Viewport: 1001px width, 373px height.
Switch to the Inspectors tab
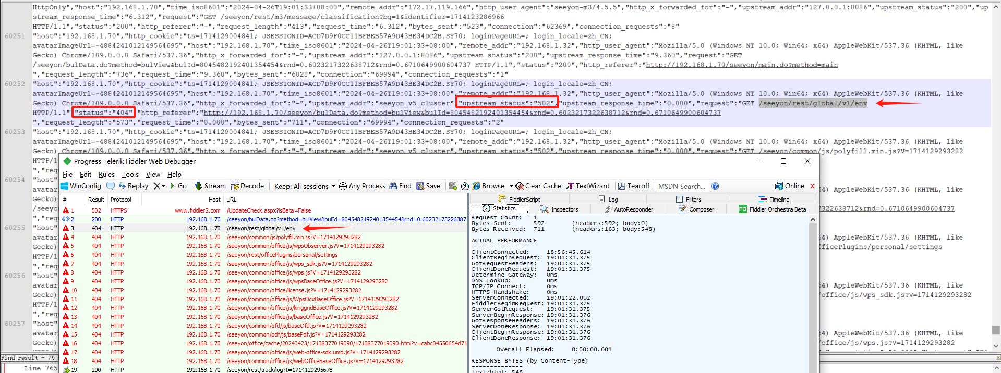(560, 209)
